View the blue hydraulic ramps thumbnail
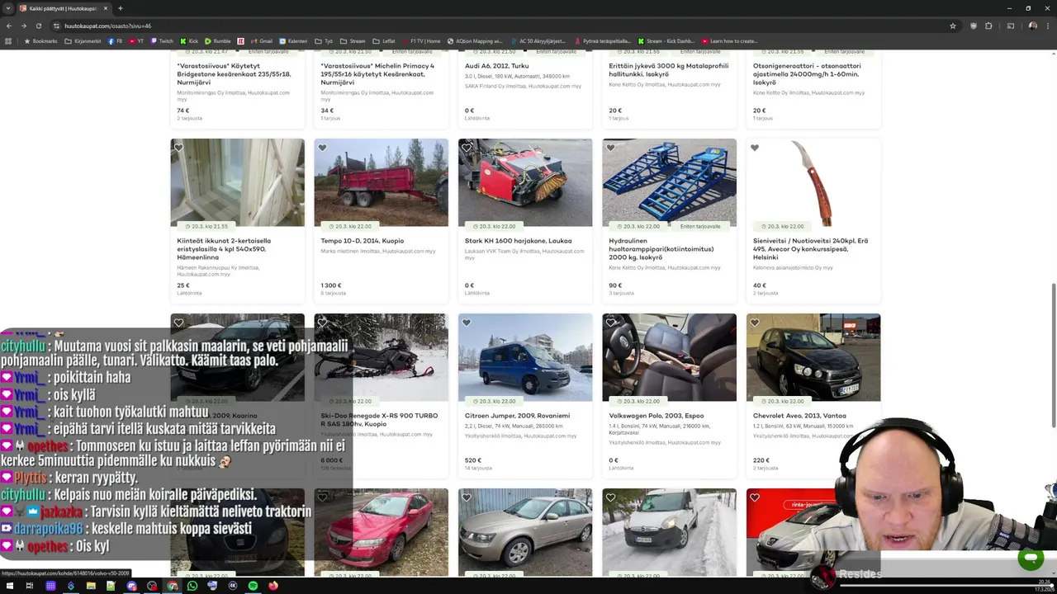The image size is (1057, 594). pos(669,182)
